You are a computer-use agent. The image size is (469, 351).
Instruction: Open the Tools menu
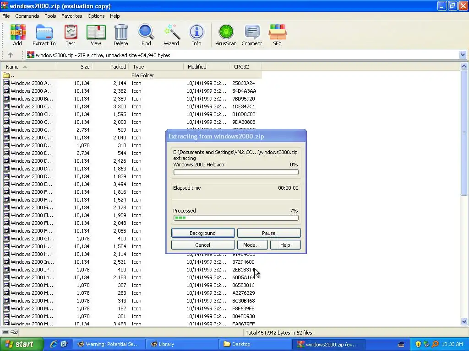[50, 16]
